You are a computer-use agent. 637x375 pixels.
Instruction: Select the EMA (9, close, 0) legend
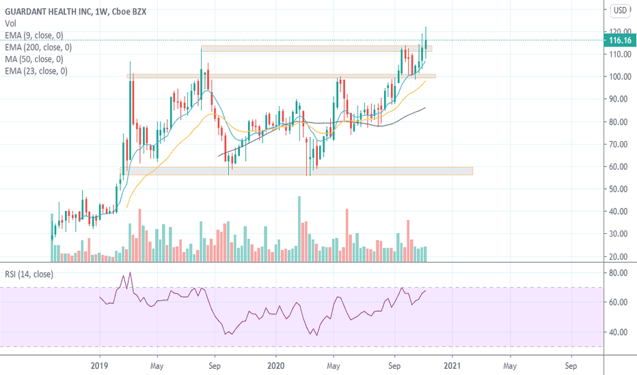[34, 35]
